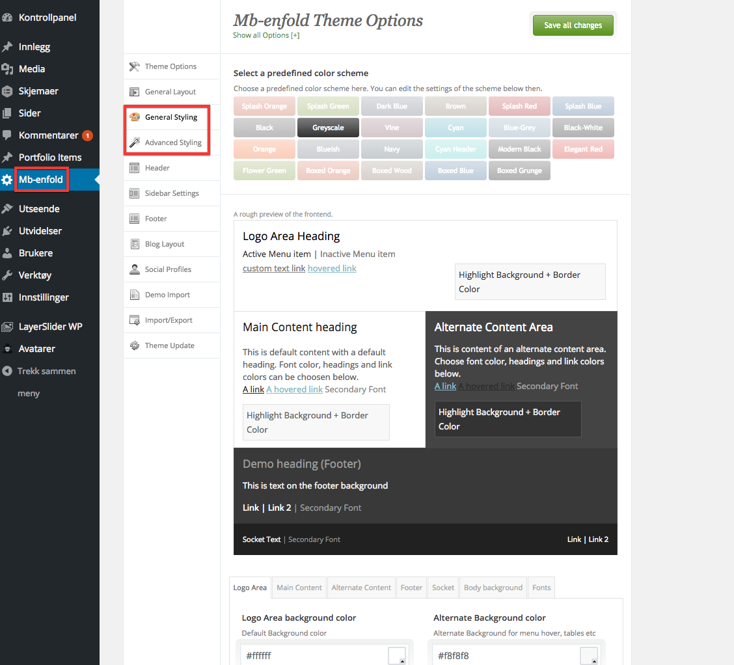Open the Import/Export section

click(x=172, y=320)
